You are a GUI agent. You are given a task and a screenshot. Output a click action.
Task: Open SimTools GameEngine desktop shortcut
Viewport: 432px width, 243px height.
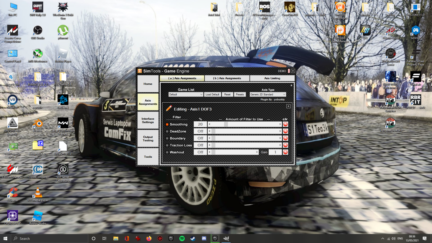tap(340, 11)
